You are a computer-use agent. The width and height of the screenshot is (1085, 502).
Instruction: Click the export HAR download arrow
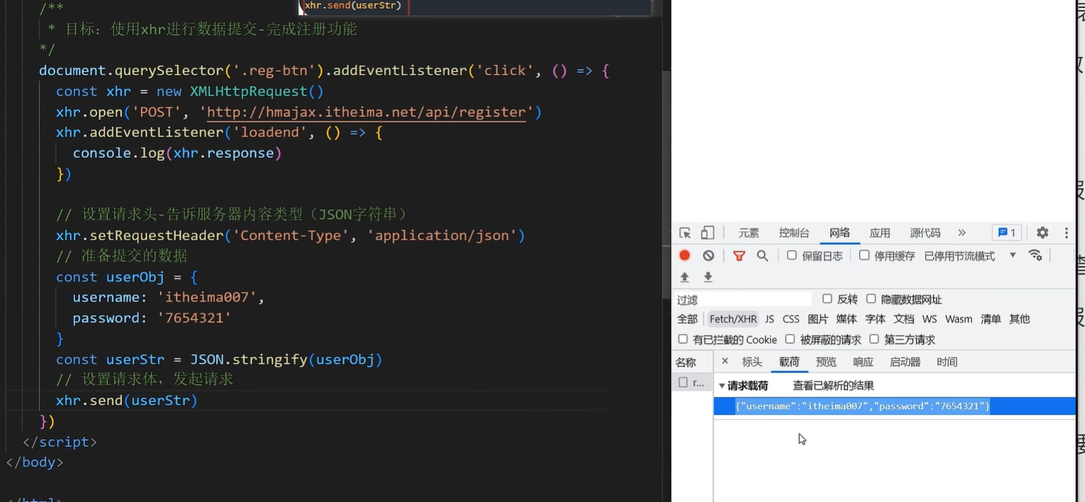[708, 277]
